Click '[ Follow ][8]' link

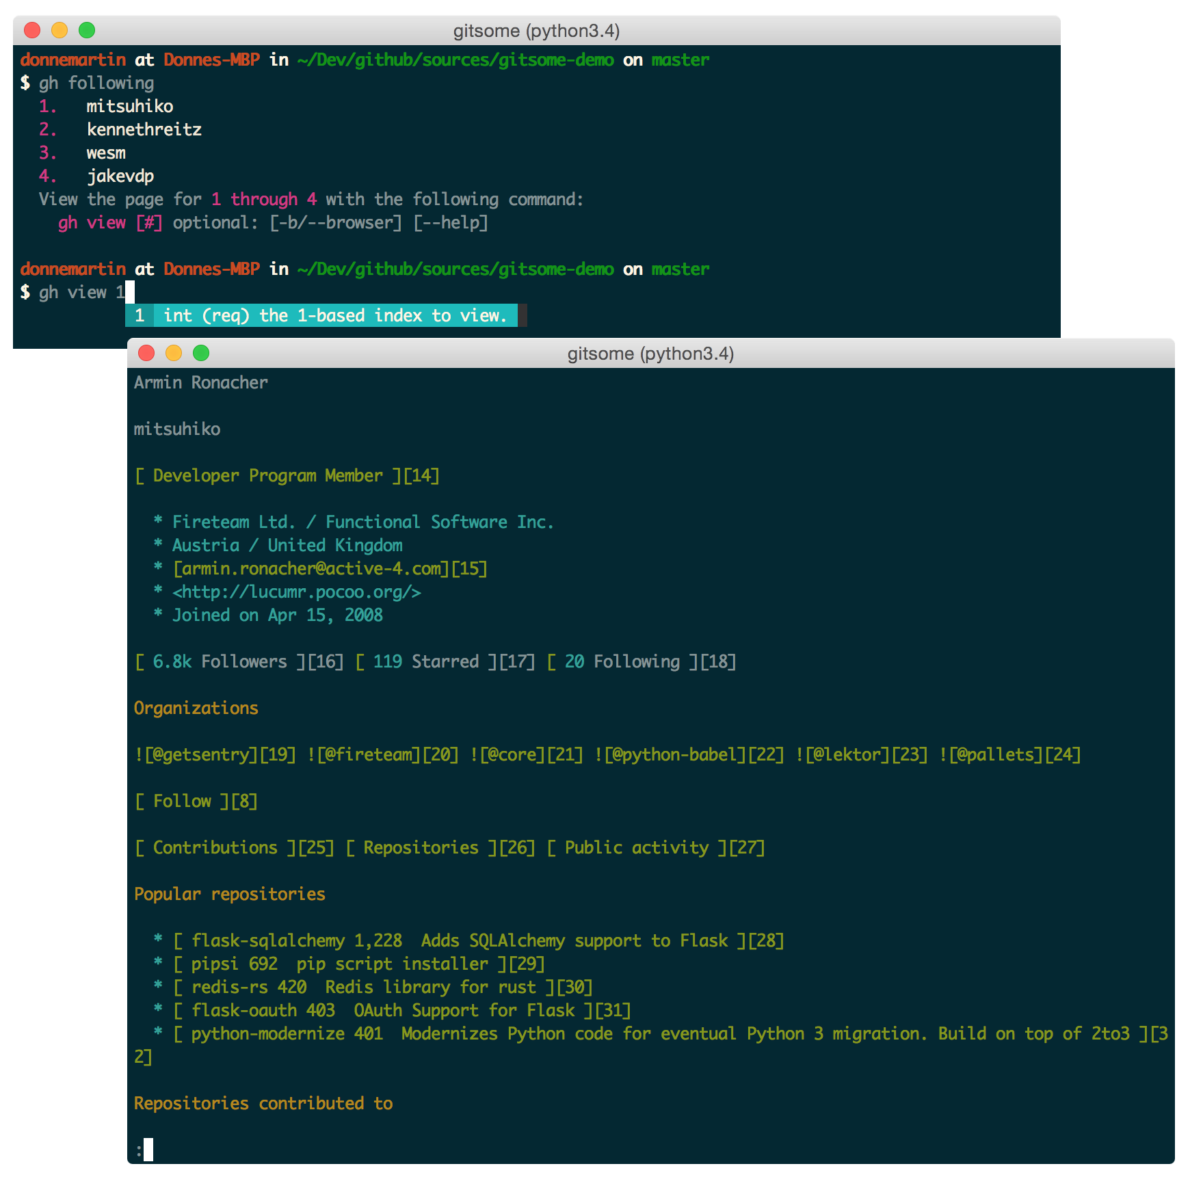point(196,801)
